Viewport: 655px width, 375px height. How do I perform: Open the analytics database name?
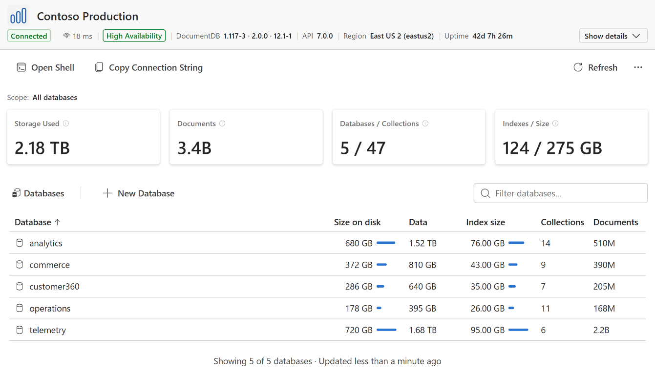coord(46,243)
